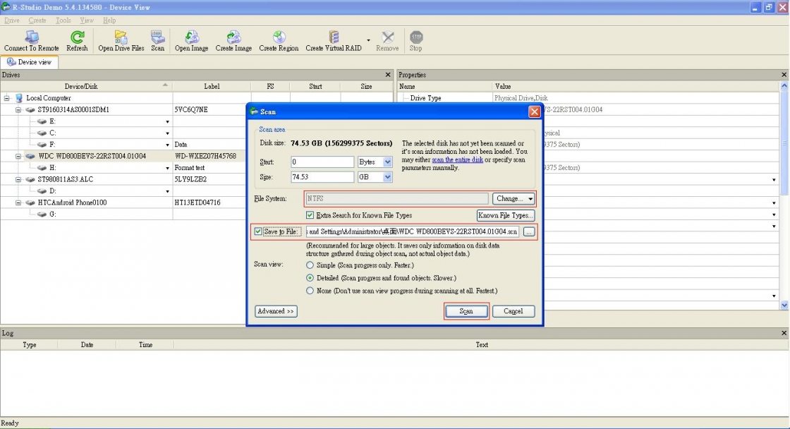The width and height of the screenshot is (790, 429).
Task: Open the Help menu
Action: click(x=109, y=20)
